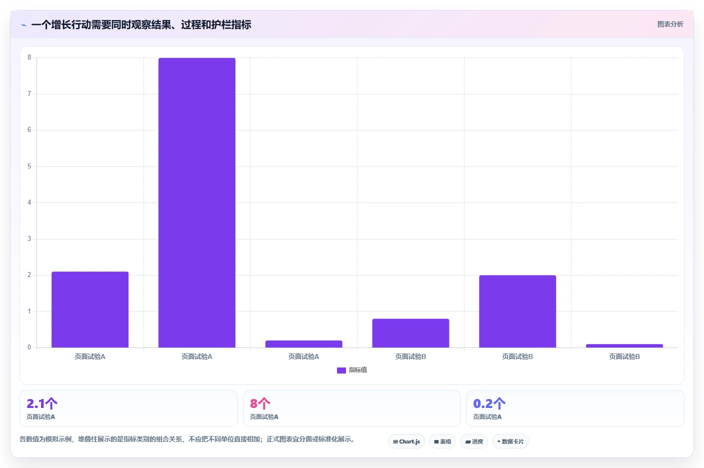This screenshot has height=468, width=704.
Task: Click the y-axis label 3
Action: click(x=29, y=239)
